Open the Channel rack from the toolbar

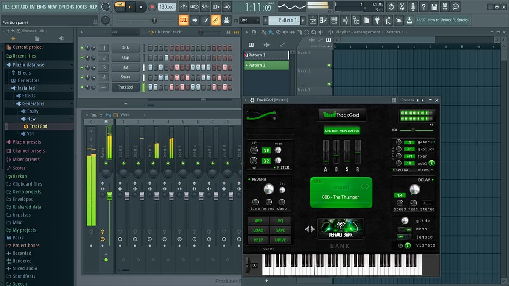(x=334, y=20)
